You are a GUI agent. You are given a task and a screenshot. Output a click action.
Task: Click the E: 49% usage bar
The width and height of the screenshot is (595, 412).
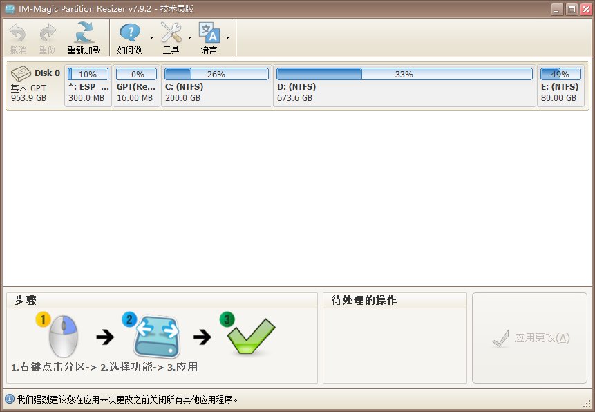tap(560, 74)
